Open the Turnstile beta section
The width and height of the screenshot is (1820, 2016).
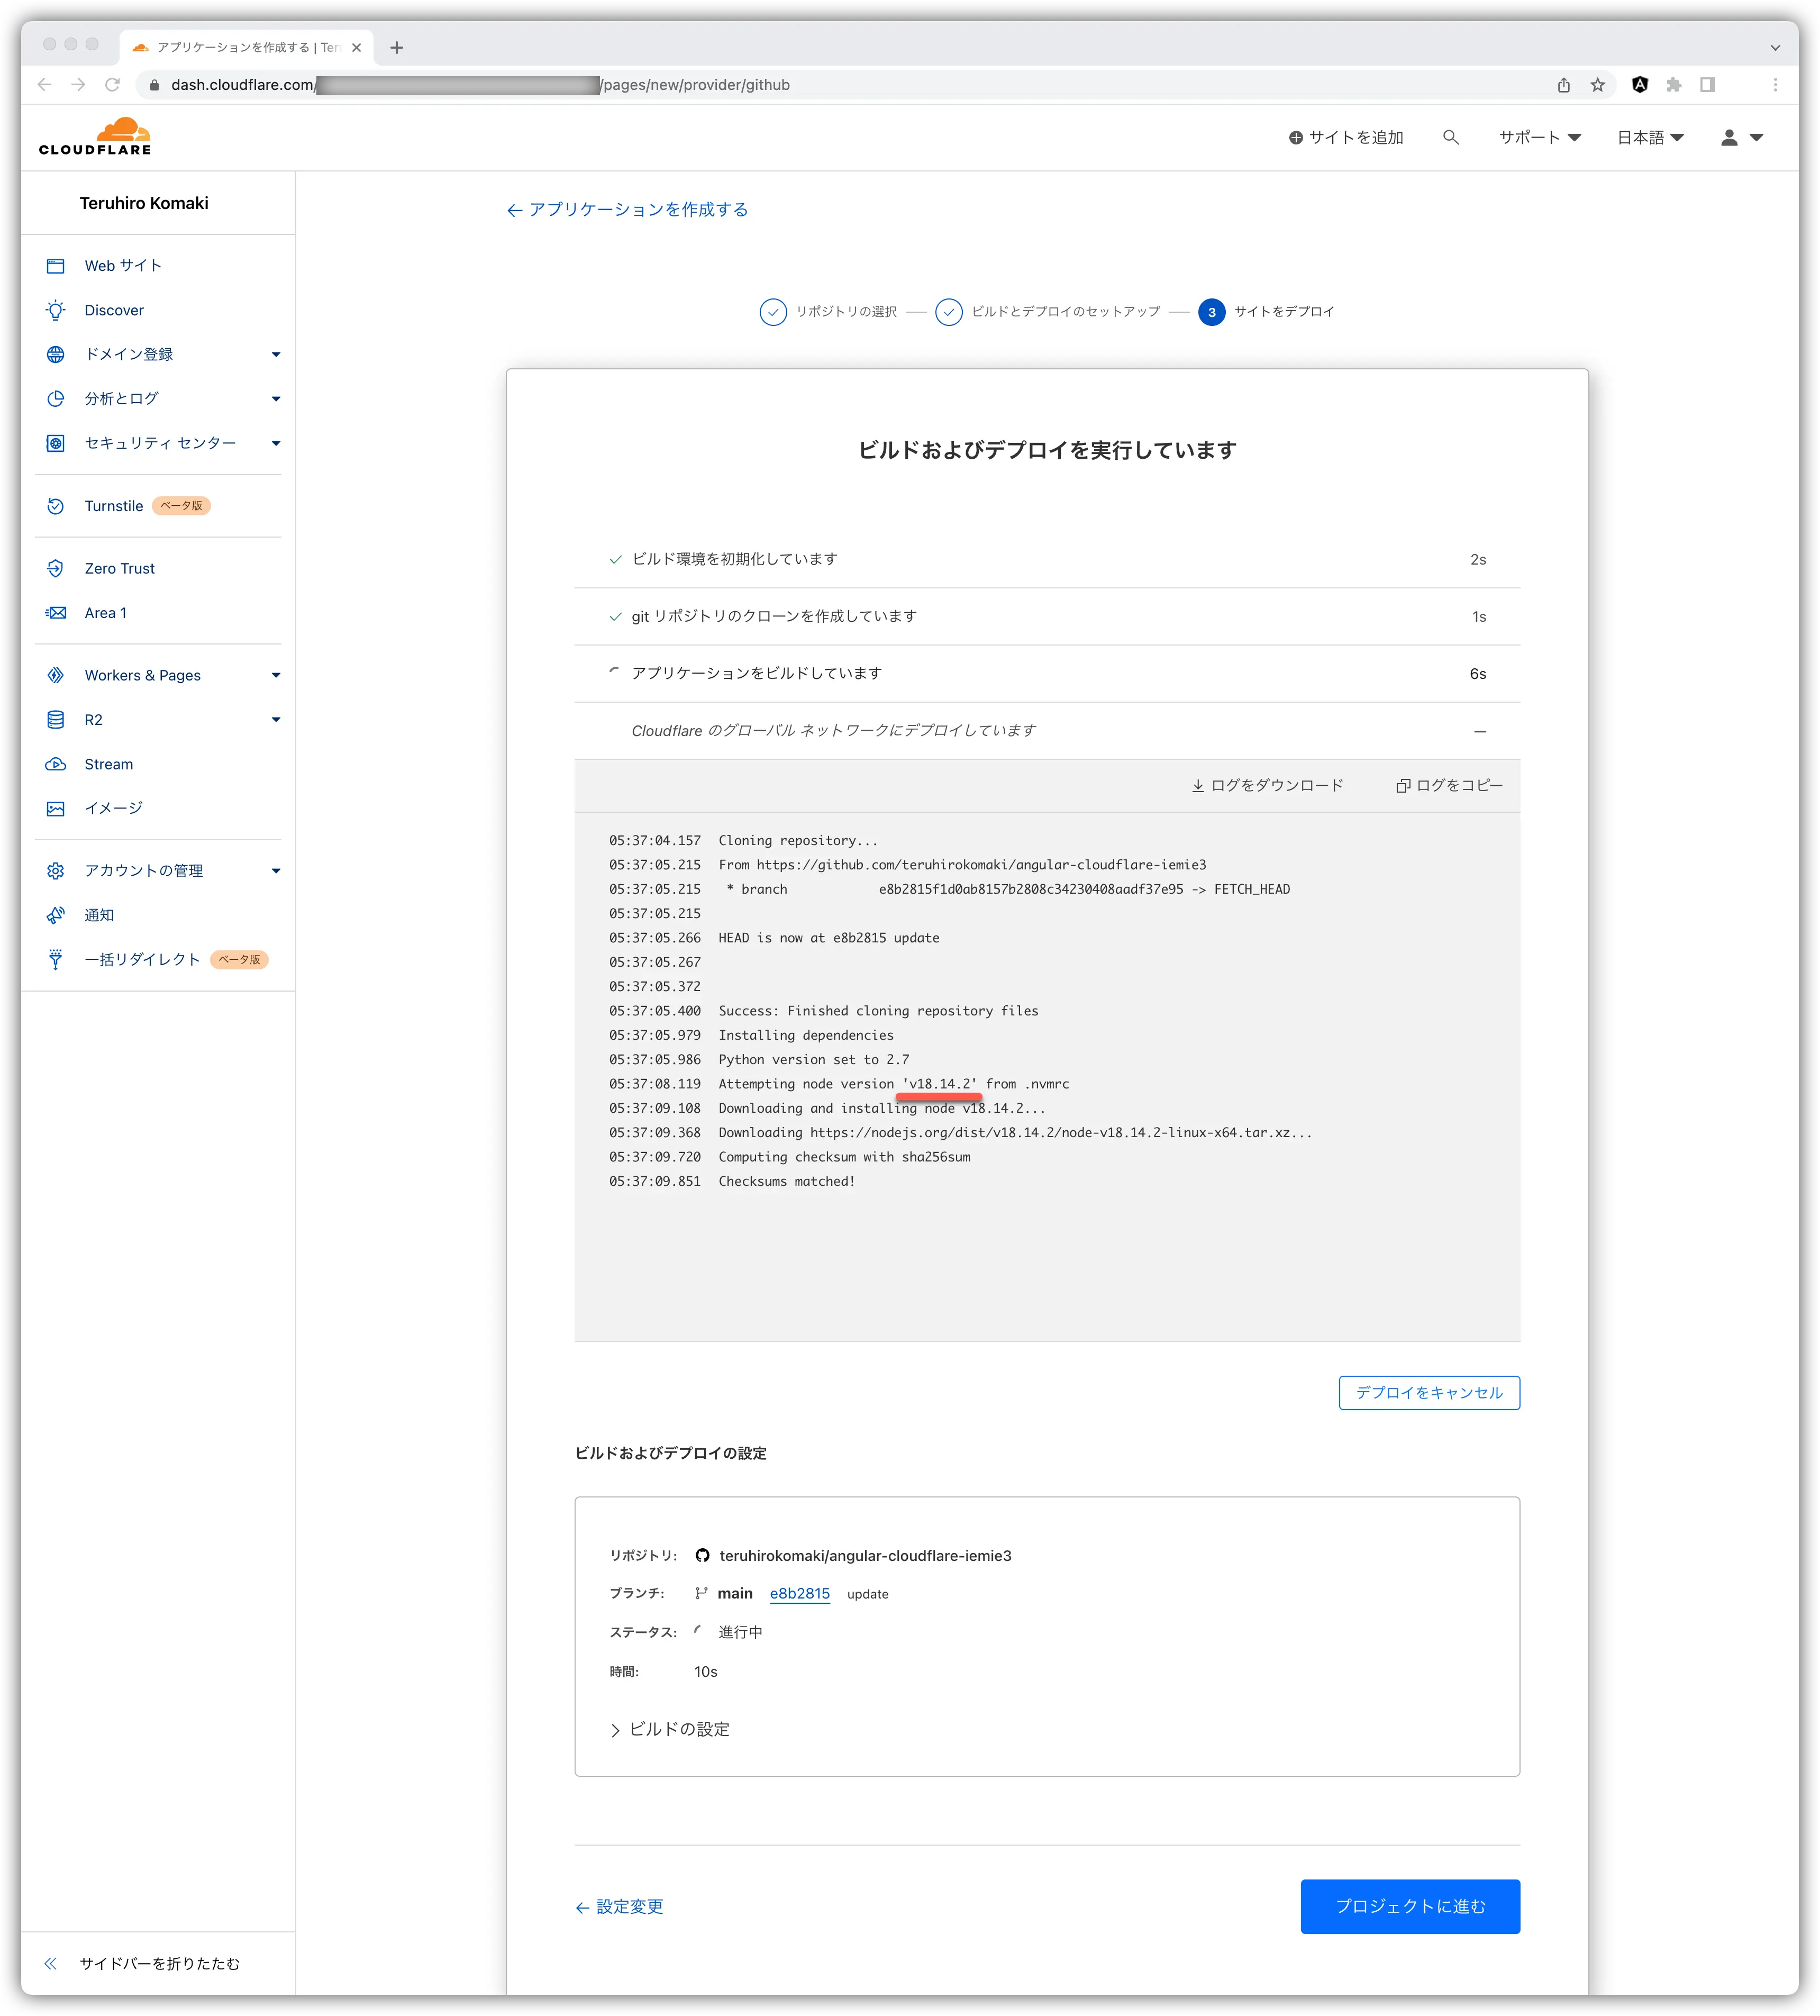tap(113, 505)
